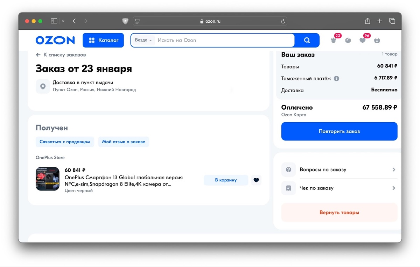Open the privacy shield icon
Image resolution: width=420 pixels, height=267 pixels.
point(125,21)
